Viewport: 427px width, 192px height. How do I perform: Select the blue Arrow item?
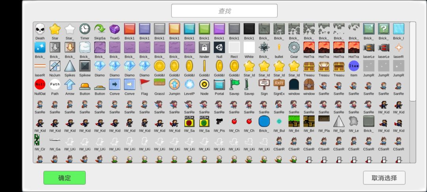coord(70,84)
